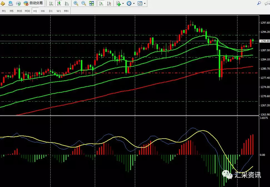Tile chart windows icon
This screenshot has width=270, height=187.
point(91,3)
